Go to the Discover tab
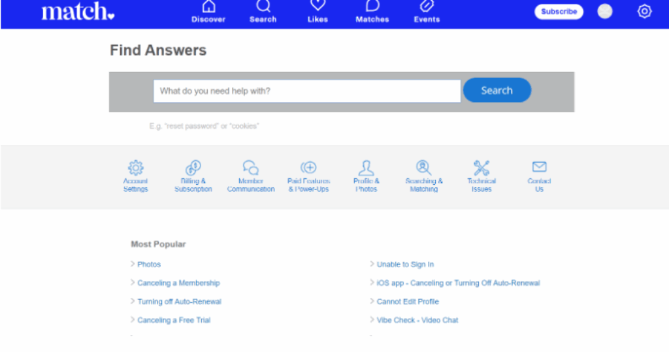Image resolution: width=669 pixels, height=352 pixels. point(208,12)
